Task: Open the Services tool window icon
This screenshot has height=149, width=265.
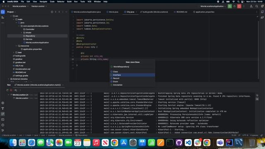Action: point(3,103)
